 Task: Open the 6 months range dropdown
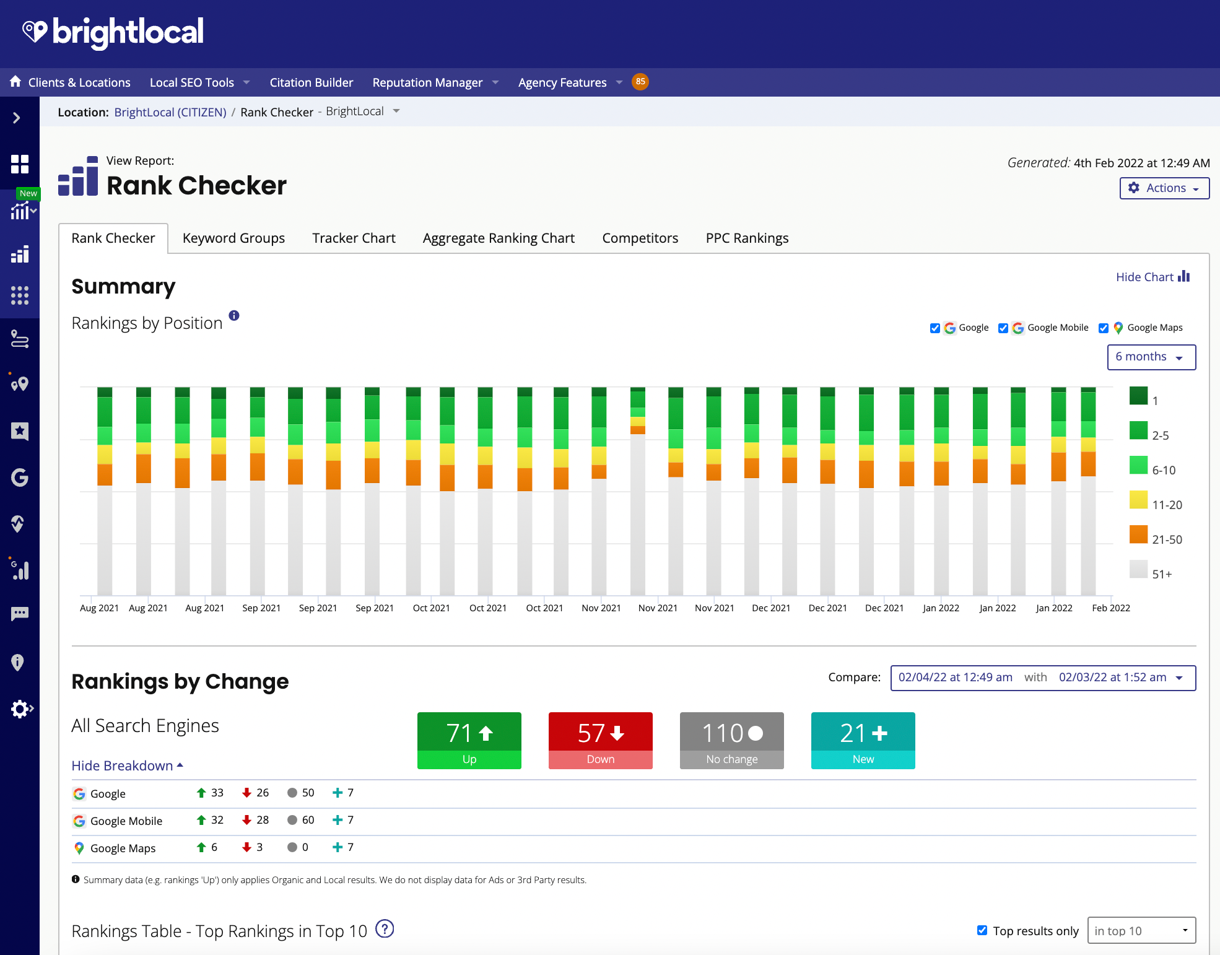(x=1151, y=357)
